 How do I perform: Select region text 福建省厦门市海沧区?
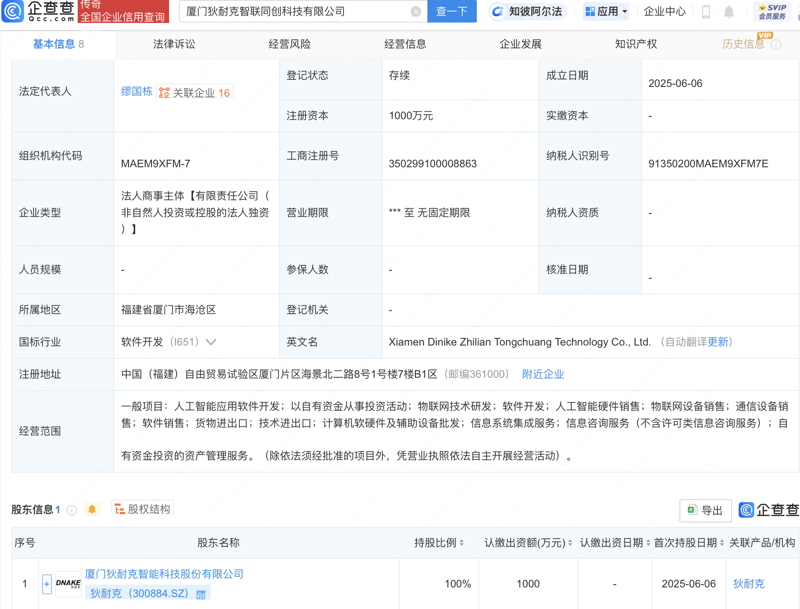[169, 310]
